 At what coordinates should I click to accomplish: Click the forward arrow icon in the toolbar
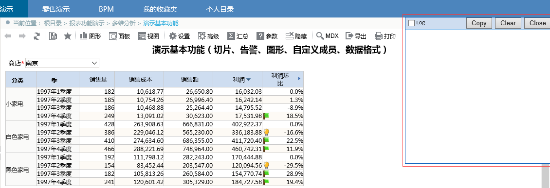tap(22, 36)
